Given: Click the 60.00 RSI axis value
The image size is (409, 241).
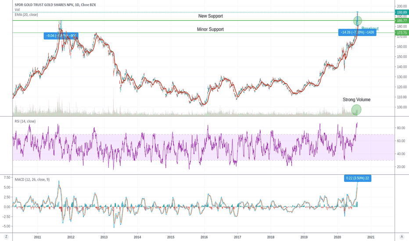Looking at the screenshot, I should click(x=401, y=141).
